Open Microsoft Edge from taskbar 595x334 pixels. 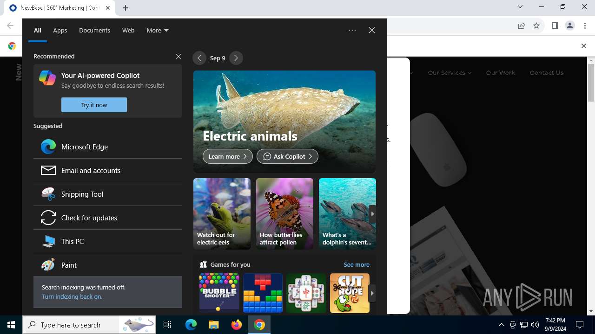pos(191,325)
